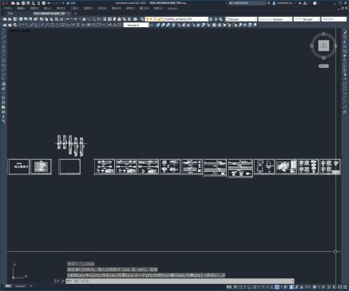Select the Insert Block tool in Draw toolbar
349x291 pixels.
click(3, 84)
